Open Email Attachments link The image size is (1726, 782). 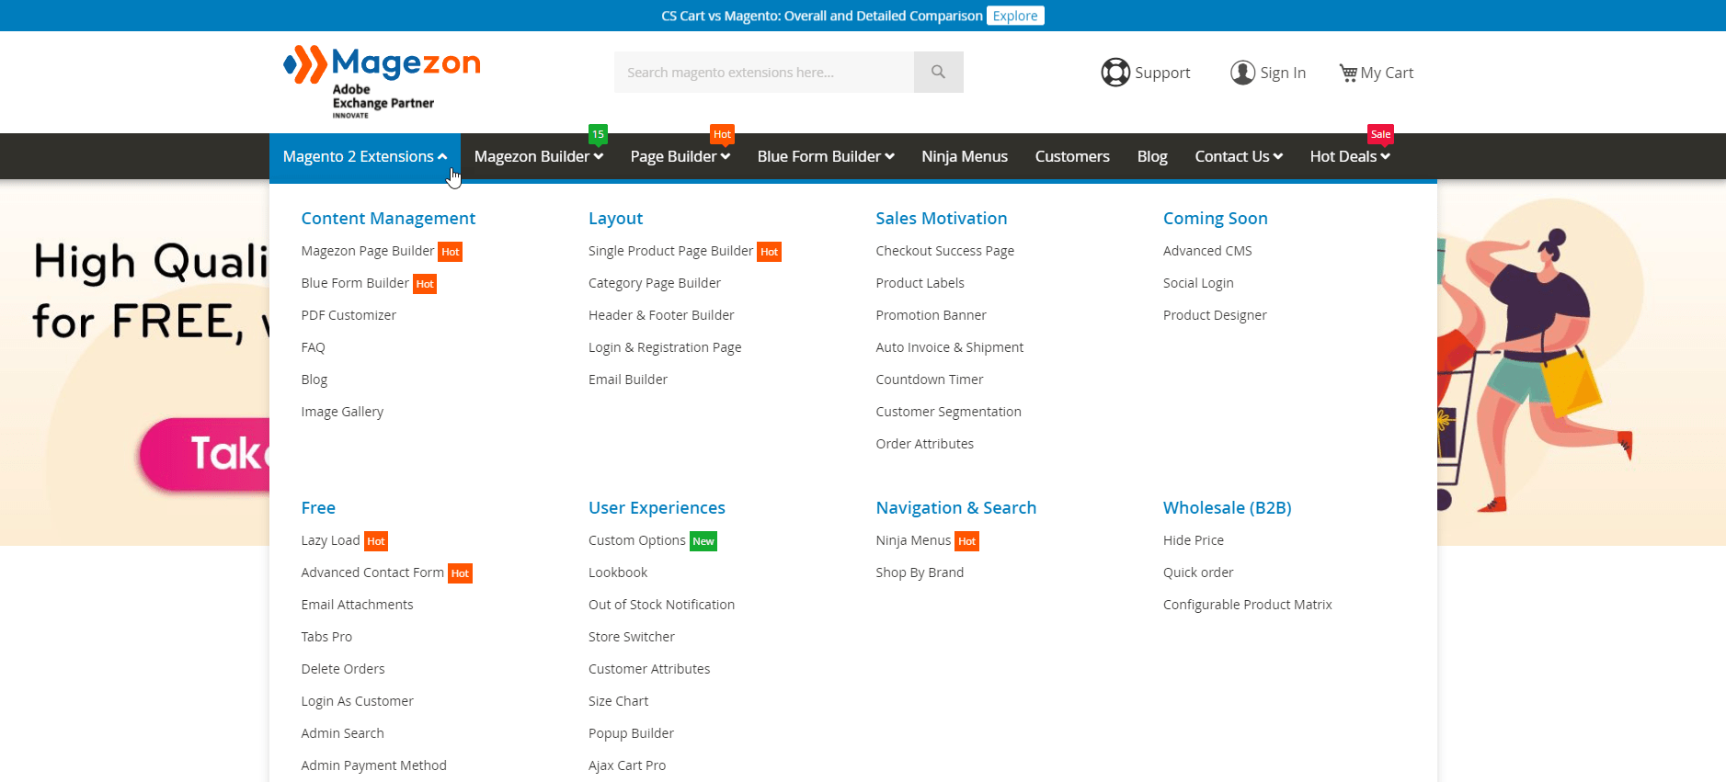point(357,605)
